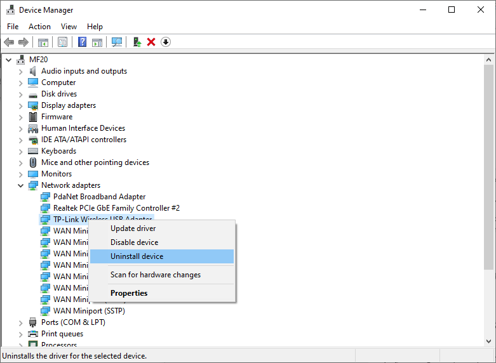Viewport: 496px width, 363px height.
Task: Expand the Ports (COM & LPT) category
Action: coord(20,323)
